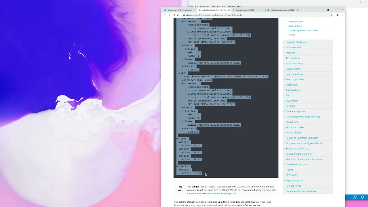Open the How to link
368x207 pixels.
click(290, 170)
